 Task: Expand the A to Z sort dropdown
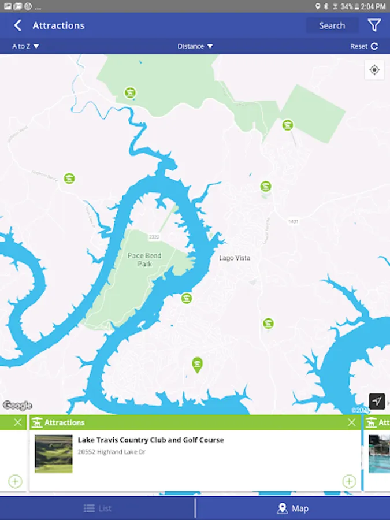(25, 46)
